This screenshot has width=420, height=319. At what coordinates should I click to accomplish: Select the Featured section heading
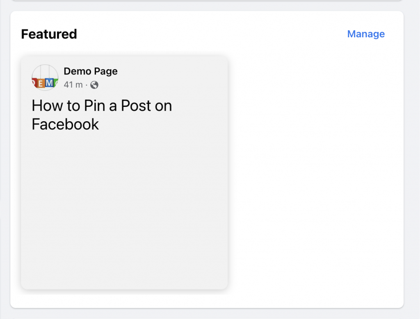click(x=49, y=34)
